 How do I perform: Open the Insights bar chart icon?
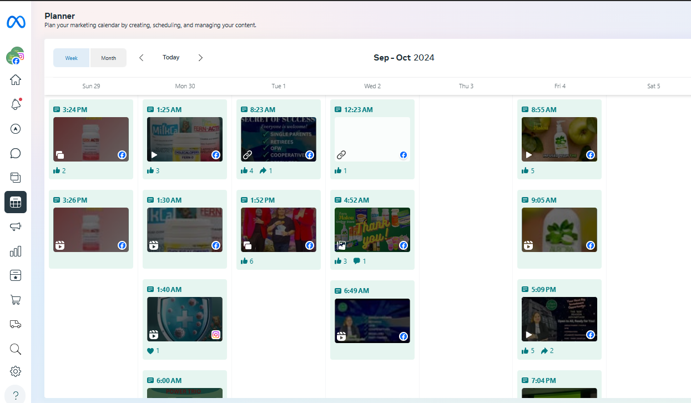[x=16, y=251]
